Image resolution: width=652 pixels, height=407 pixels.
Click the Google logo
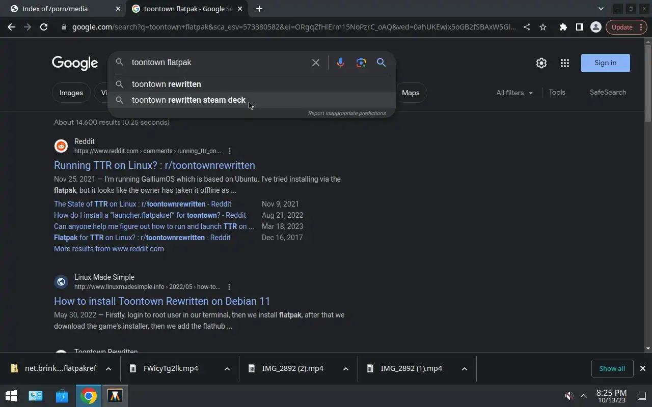pyautogui.click(x=75, y=63)
